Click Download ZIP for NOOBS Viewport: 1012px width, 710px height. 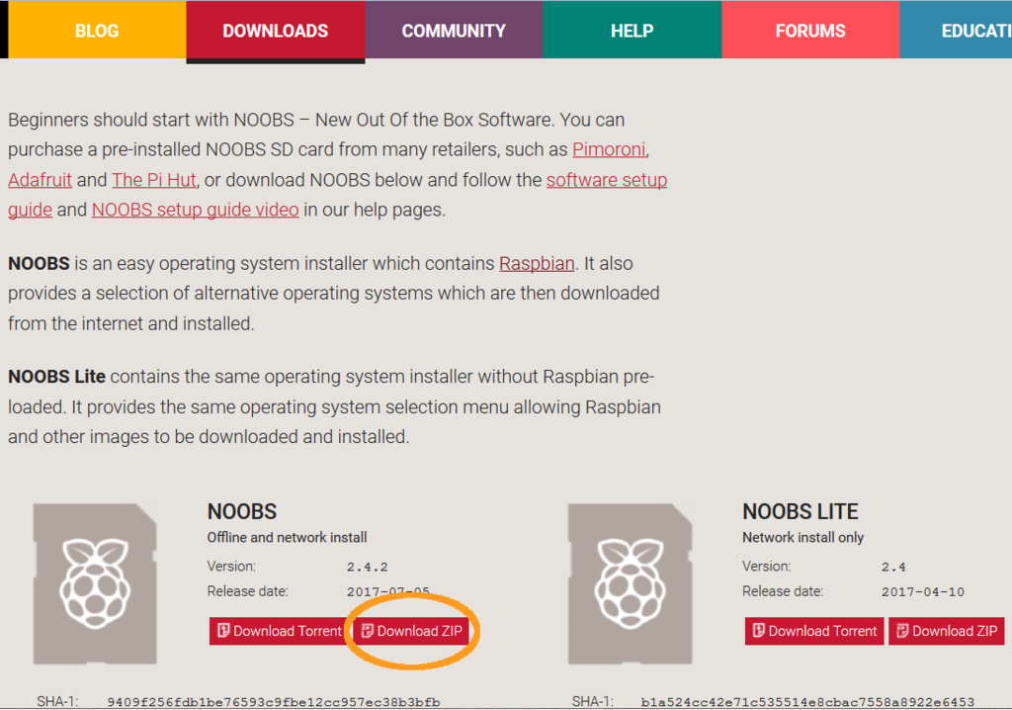coord(411,631)
